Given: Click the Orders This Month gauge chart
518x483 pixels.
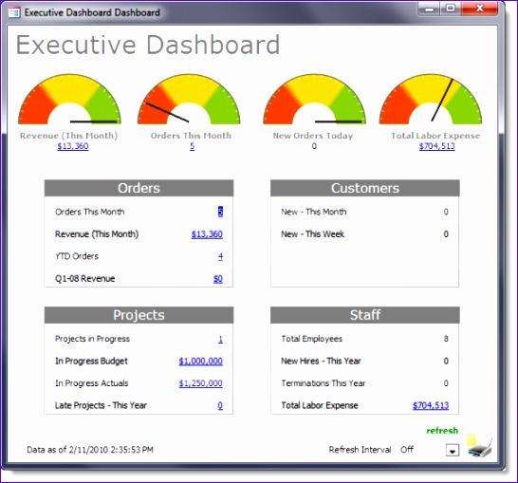Looking at the screenshot, I should pos(189,99).
